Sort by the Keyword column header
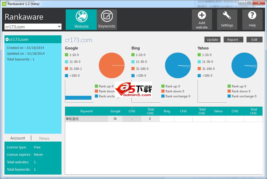Viewport: 267px width, 179px height. [x=86, y=111]
